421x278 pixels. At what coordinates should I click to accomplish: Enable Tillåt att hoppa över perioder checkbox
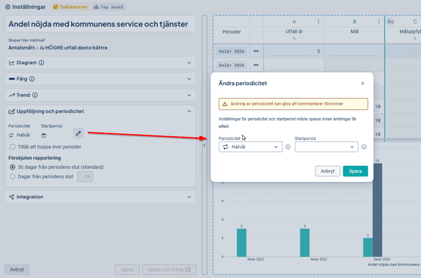(13, 147)
